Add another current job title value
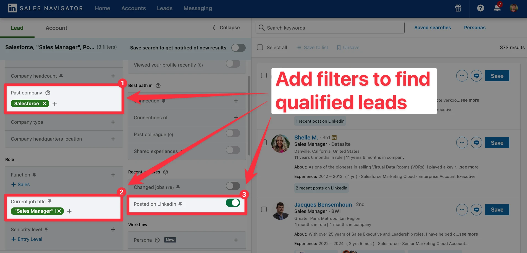Viewport: 527px width, 253px height. pyautogui.click(x=69, y=211)
